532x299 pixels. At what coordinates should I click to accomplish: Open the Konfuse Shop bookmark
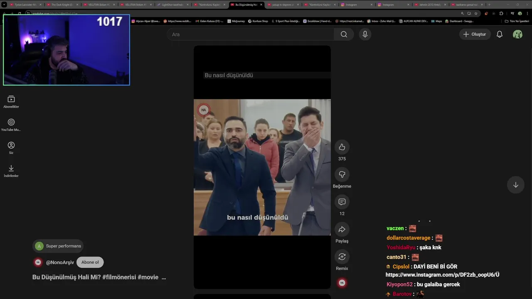point(258,21)
